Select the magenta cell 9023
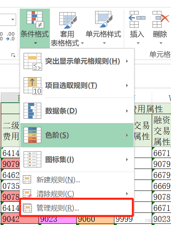The width and height of the screenshot is (171, 225). coord(57,220)
